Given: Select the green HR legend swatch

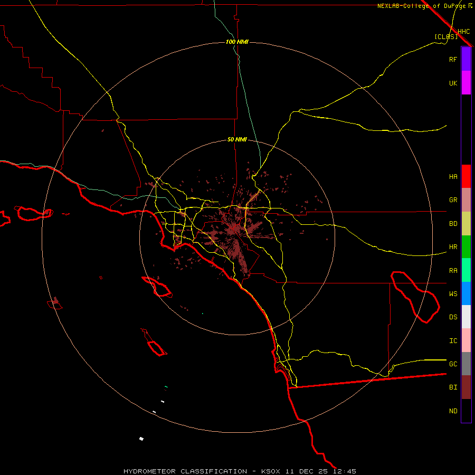Looking at the screenshot, I should pos(466,246).
